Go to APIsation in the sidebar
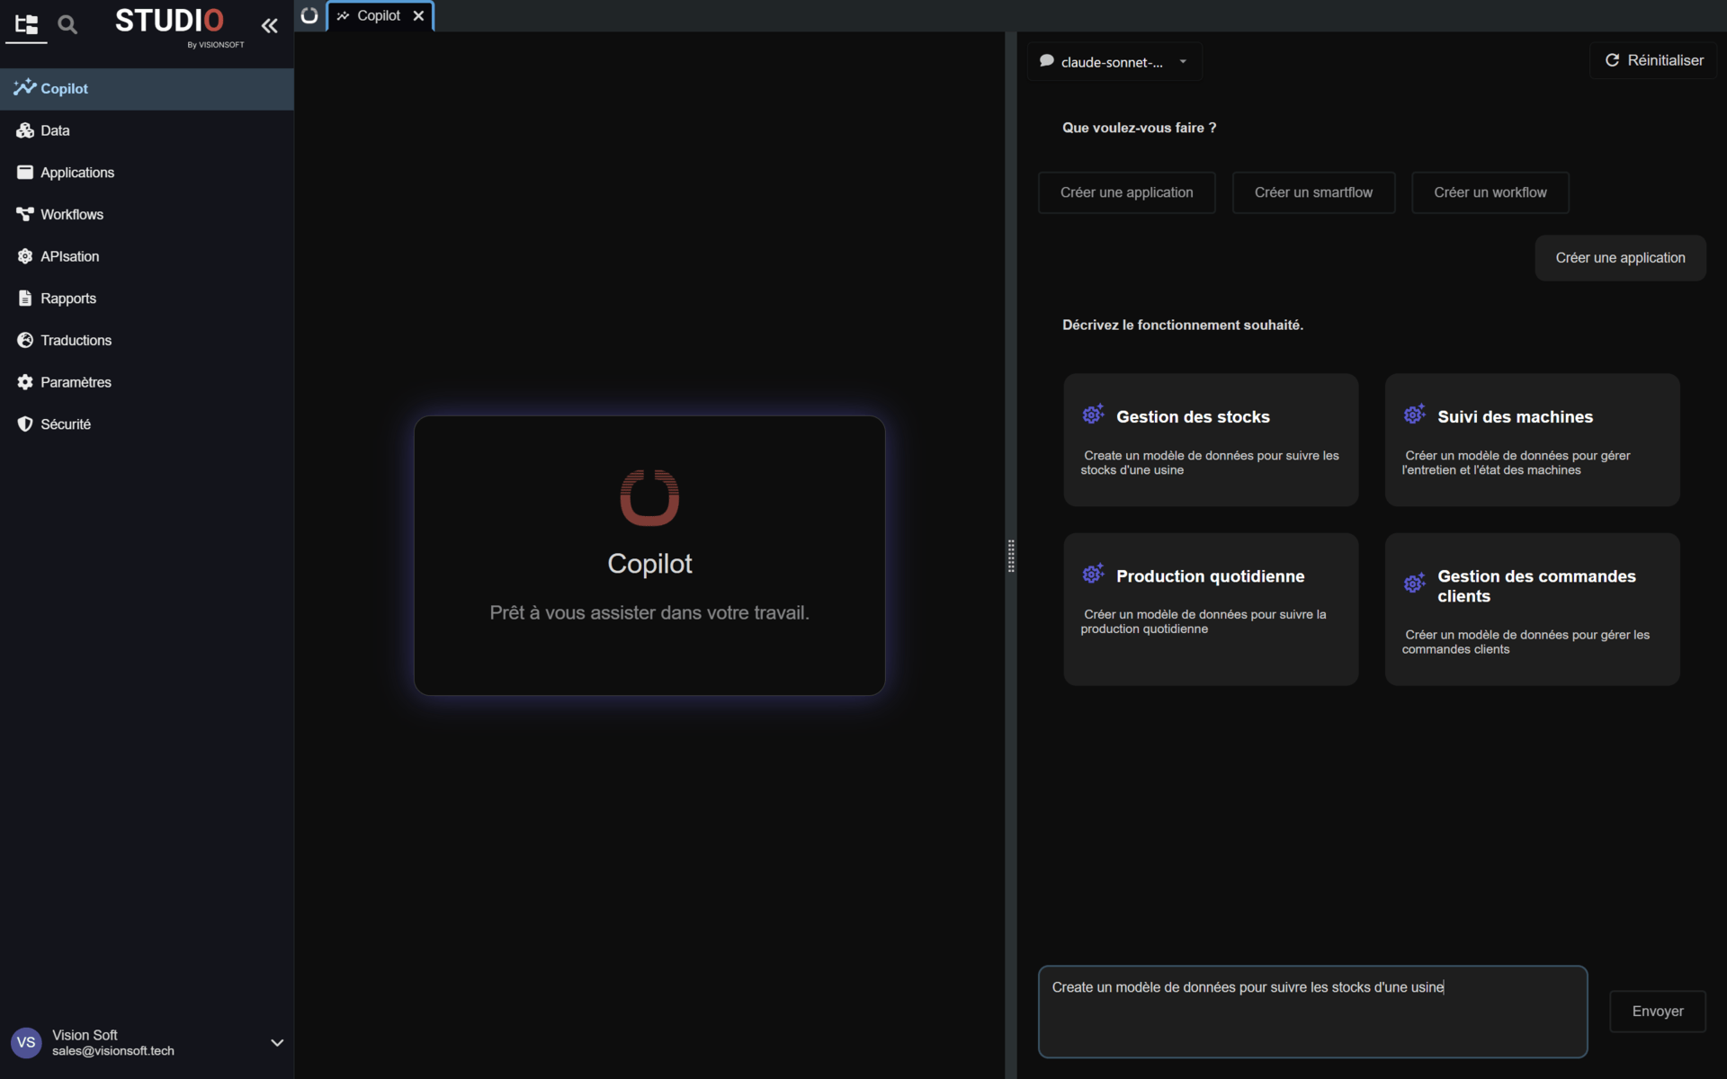1727x1079 pixels. point(69,256)
